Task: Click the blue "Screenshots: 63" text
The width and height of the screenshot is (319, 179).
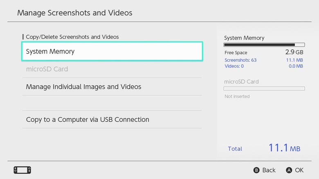Action: coord(240,60)
